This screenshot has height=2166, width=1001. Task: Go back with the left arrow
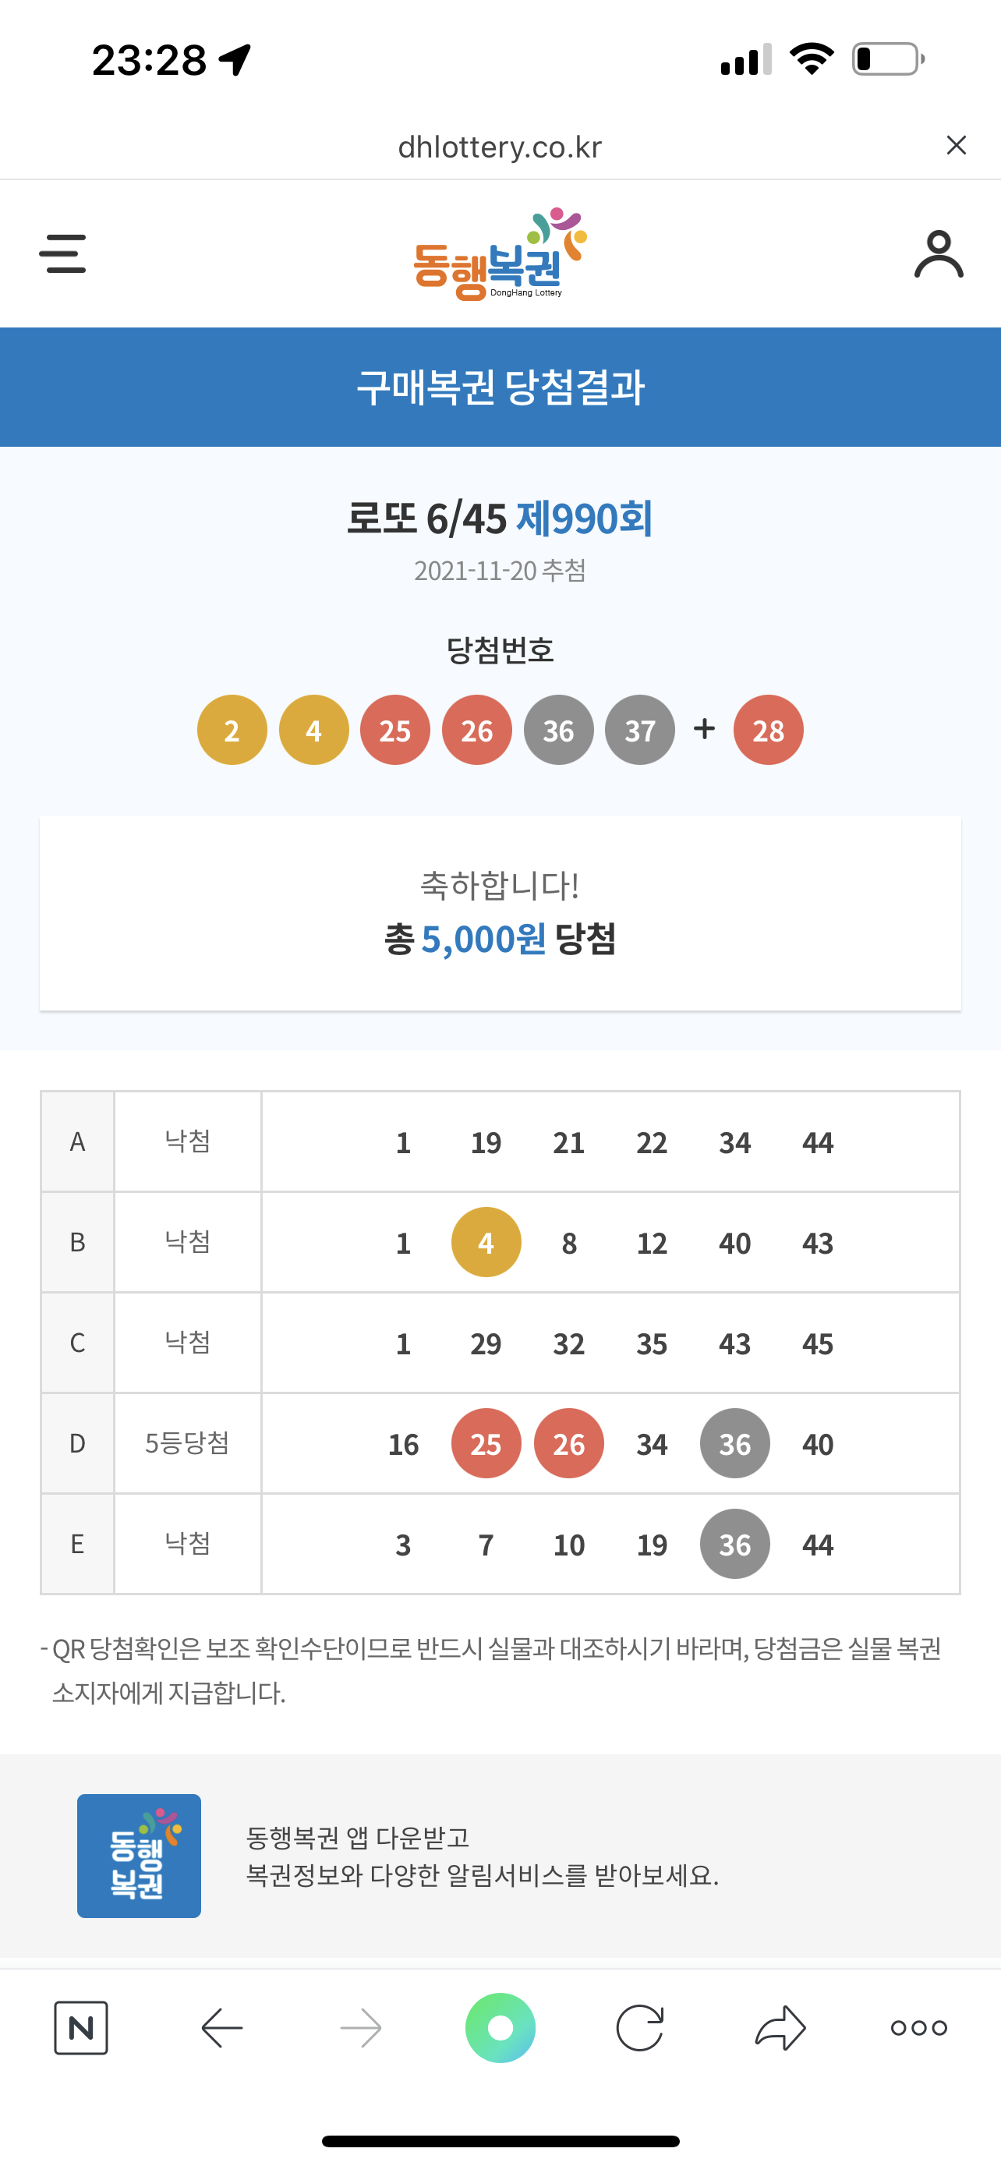pos(222,2028)
